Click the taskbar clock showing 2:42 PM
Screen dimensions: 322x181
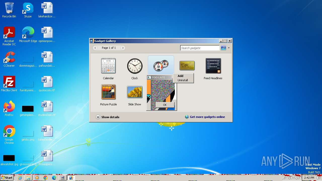tap(309, 178)
